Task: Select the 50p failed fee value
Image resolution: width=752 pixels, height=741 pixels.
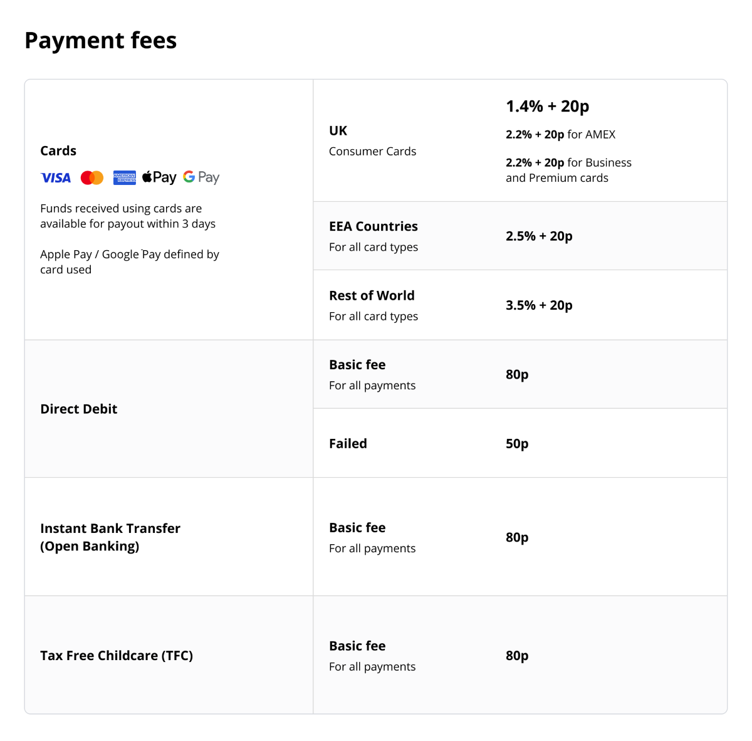Action: point(517,444)
